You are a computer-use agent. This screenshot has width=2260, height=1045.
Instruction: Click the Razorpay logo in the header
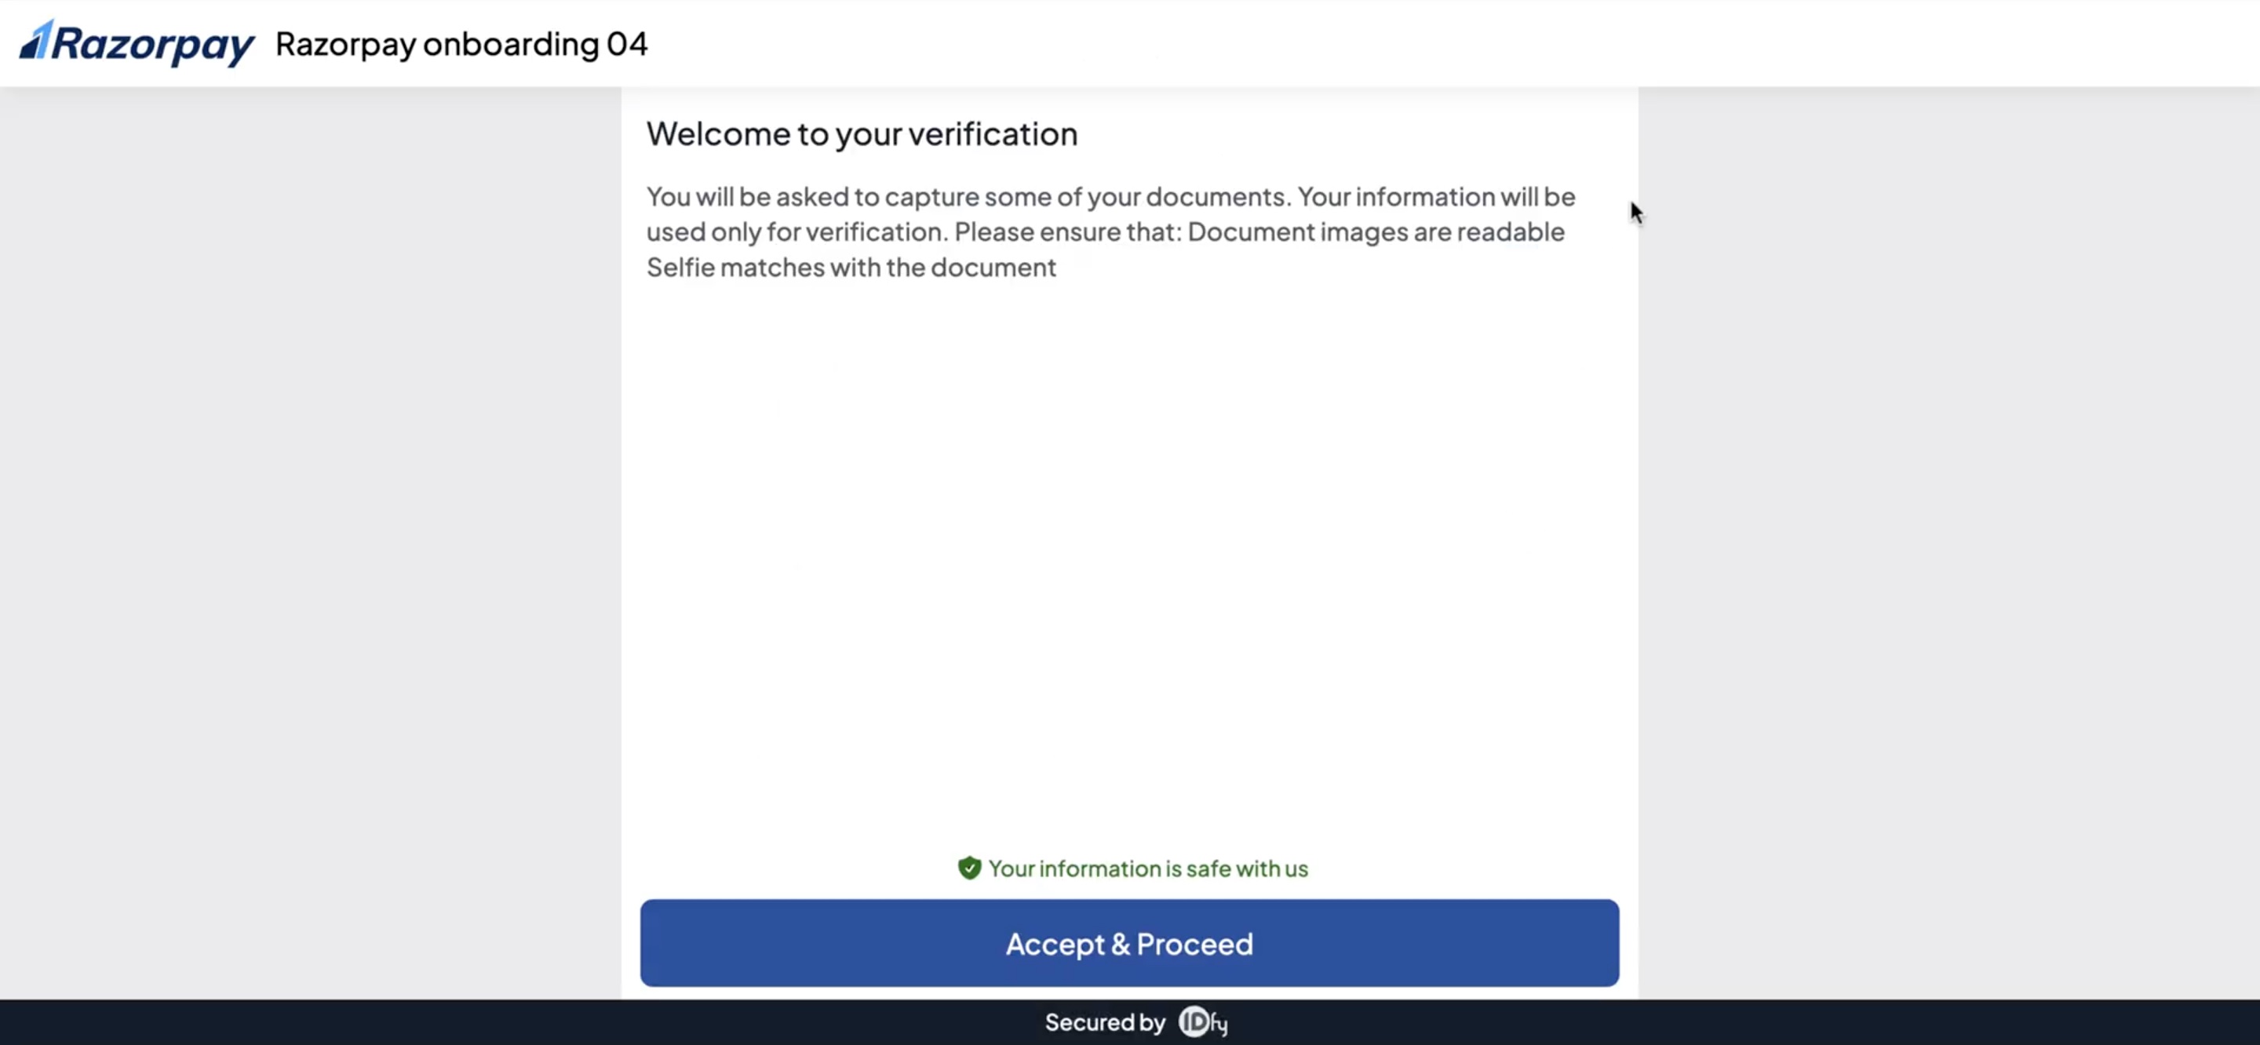coord(136,43)
